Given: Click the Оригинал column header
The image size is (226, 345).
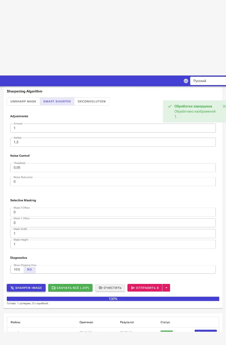Looking at the screenshot, I should (x=86, y=322).
